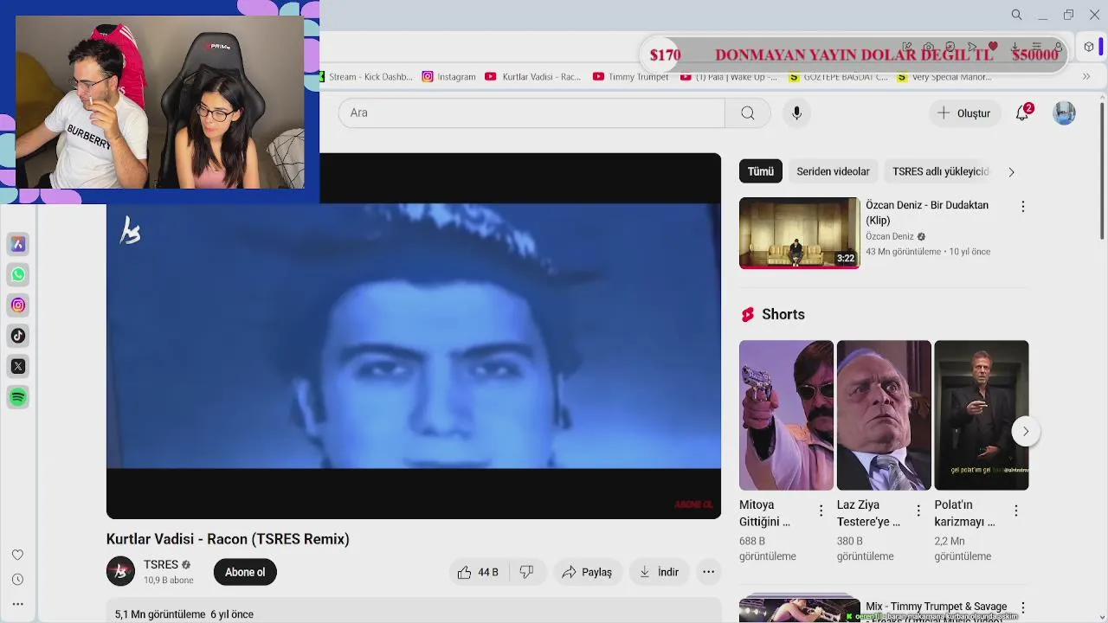The image size is (1108, 623).
Task: Click the Oluştur create button
Action: coord(963,113)
